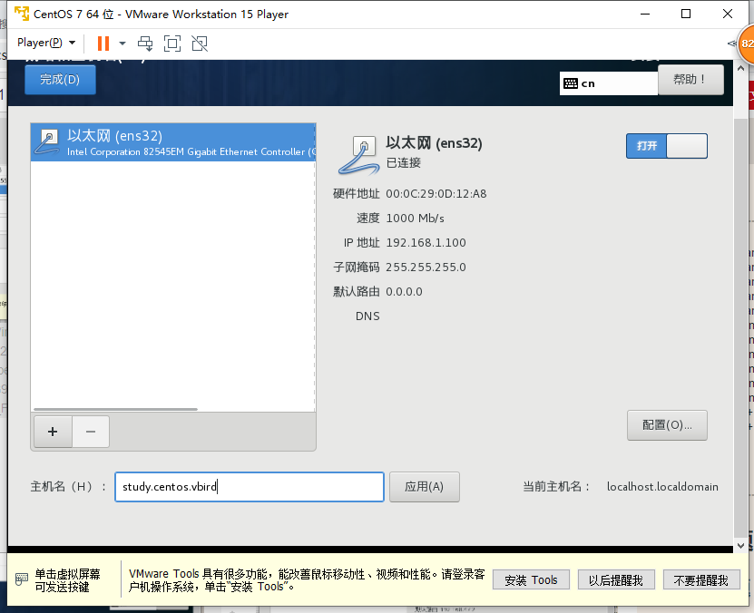Suspend the virtual machine via pause icon
Image resolution: width=754 pixels, height=613 pixels.
point(102,43)
